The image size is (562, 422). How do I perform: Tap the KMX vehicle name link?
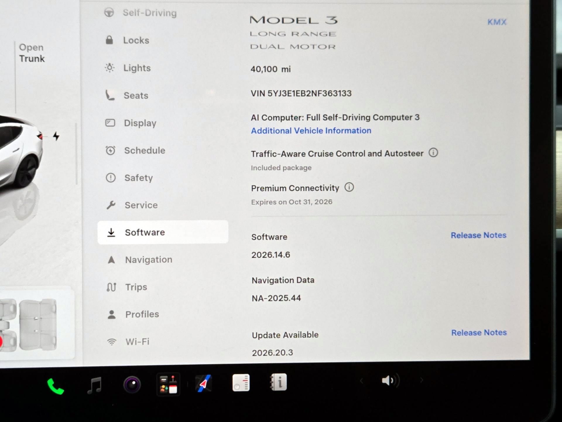pos(497,22)
